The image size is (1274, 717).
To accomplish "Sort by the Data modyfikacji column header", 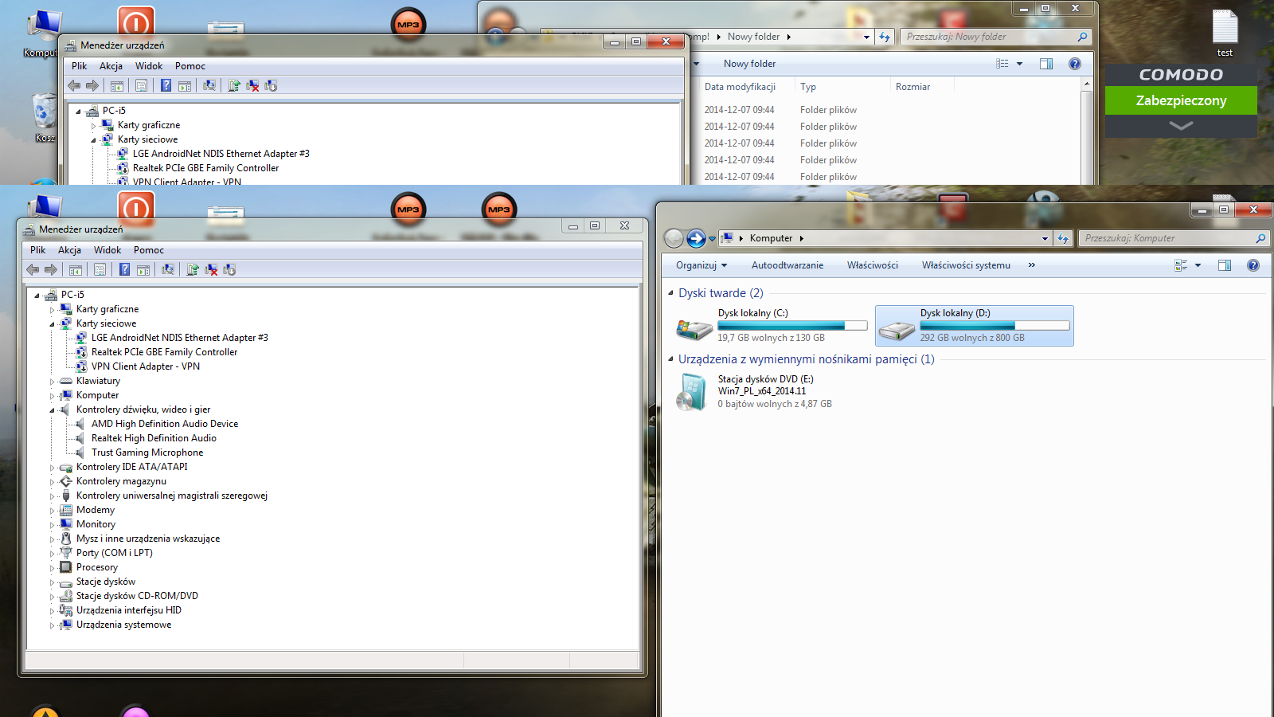I will tap(740, 87).
